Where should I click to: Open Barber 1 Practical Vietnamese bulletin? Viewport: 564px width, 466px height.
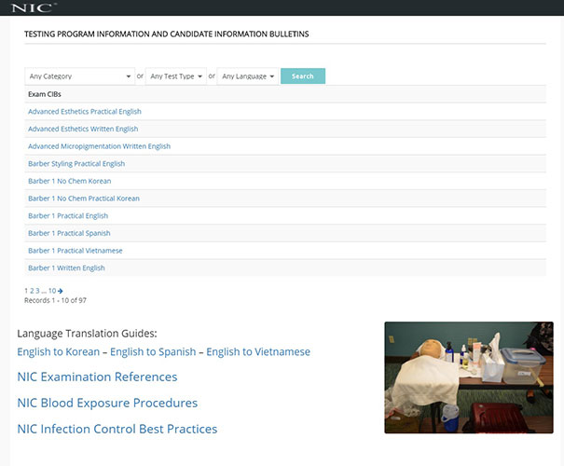coord(76,251)
